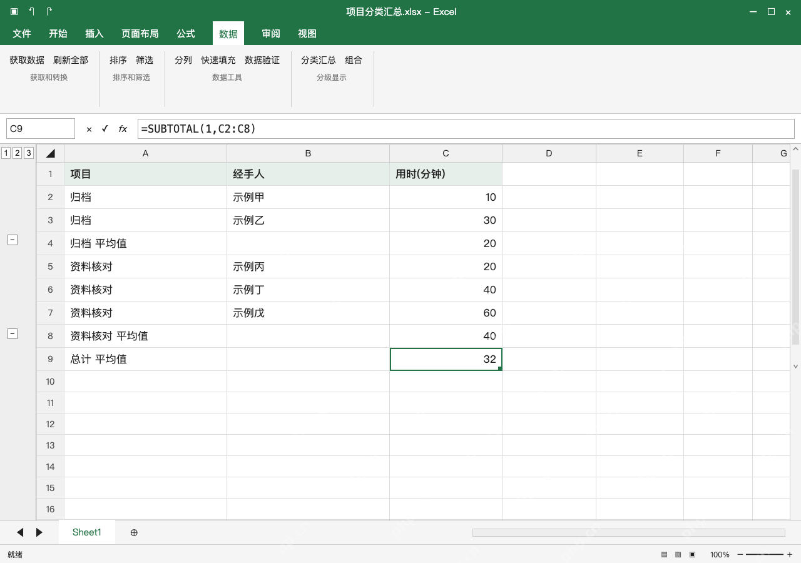Add a new sheet with the plus icon
This screenshot has height=563, width=801.
coord(134,532)
